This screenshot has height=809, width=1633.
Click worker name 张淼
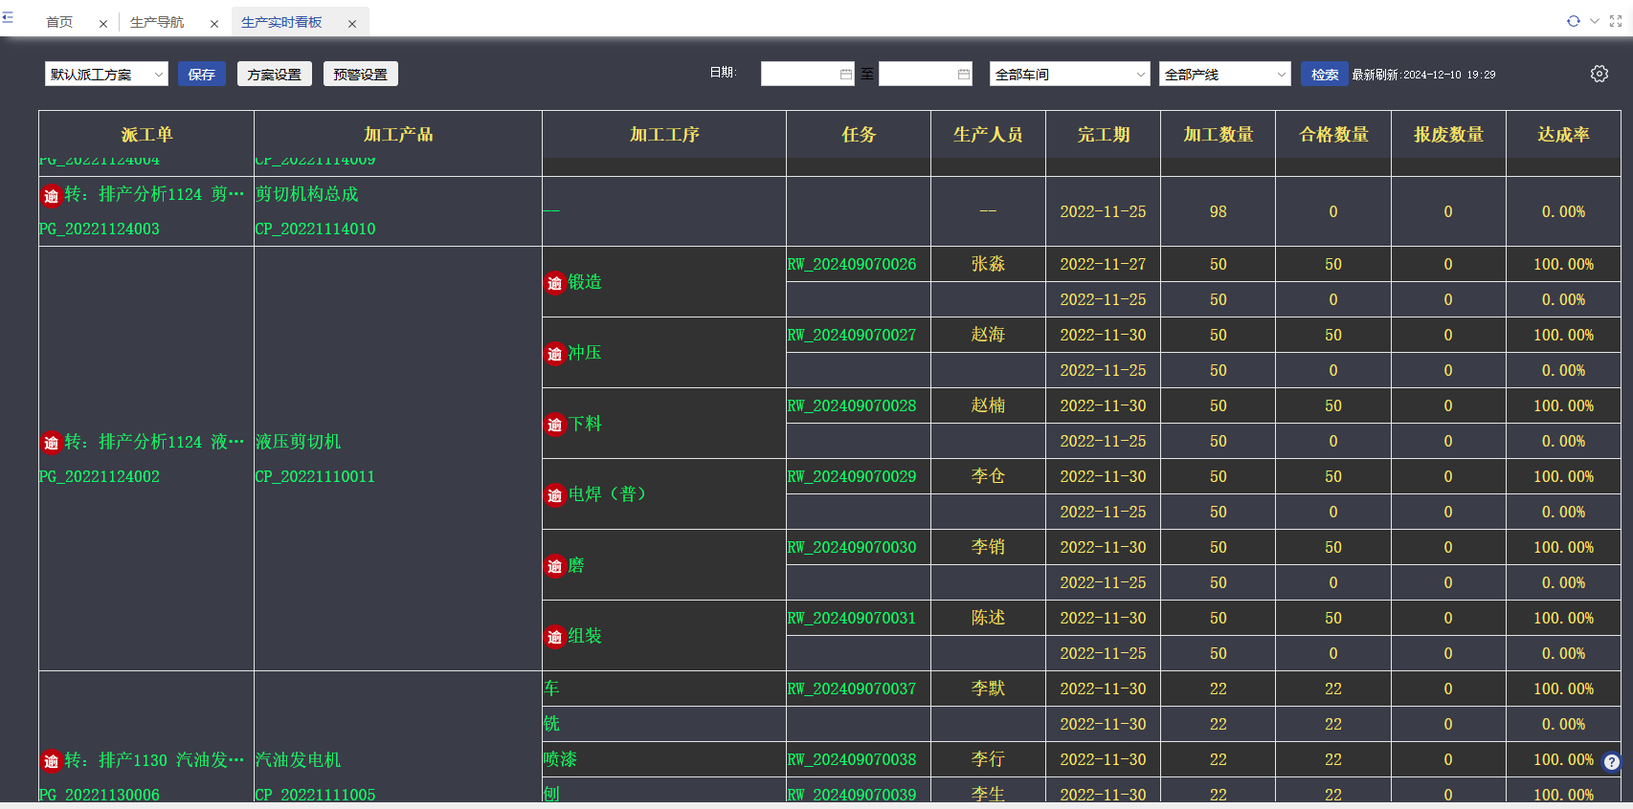[989, 264]
